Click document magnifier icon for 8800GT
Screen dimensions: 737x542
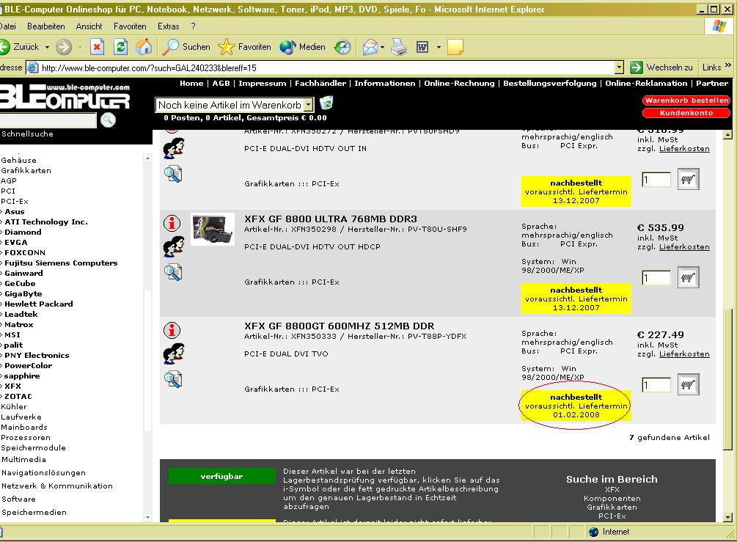173,379
